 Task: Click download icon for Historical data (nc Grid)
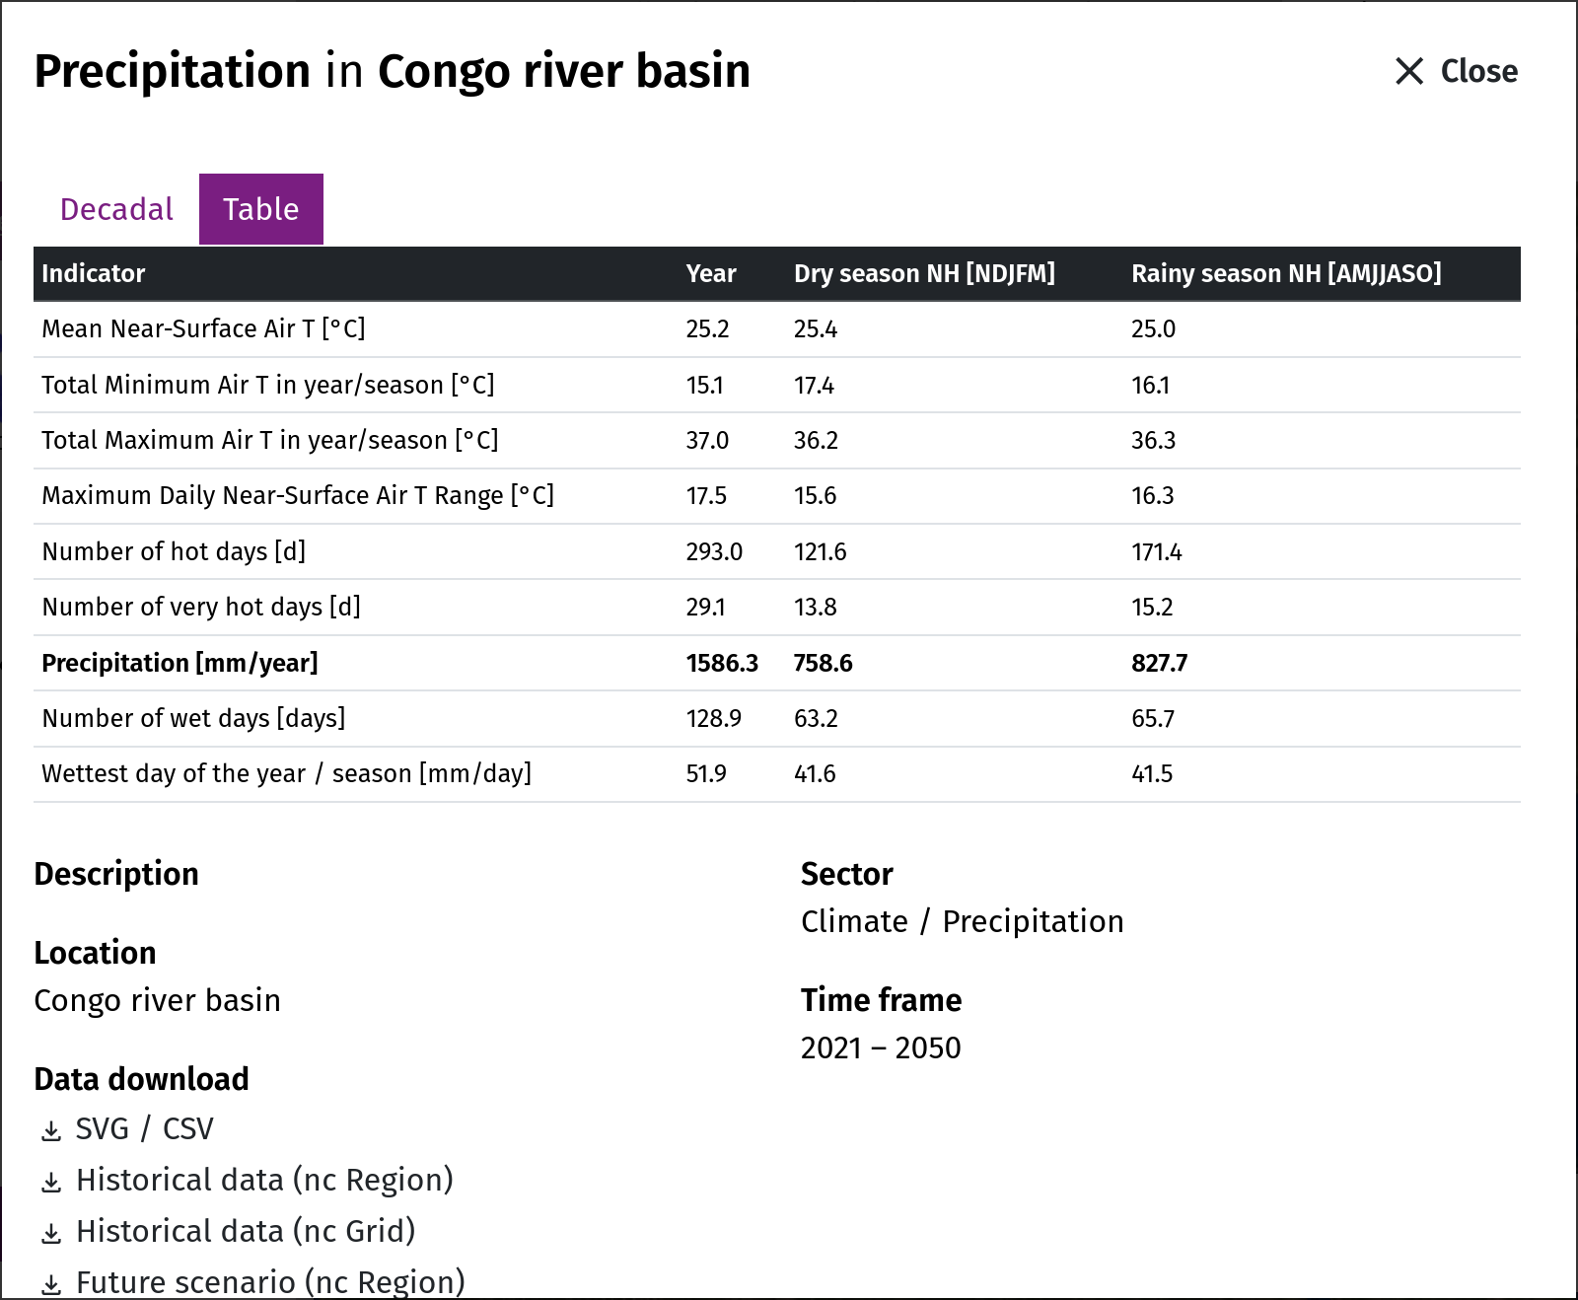[51, 1234]
